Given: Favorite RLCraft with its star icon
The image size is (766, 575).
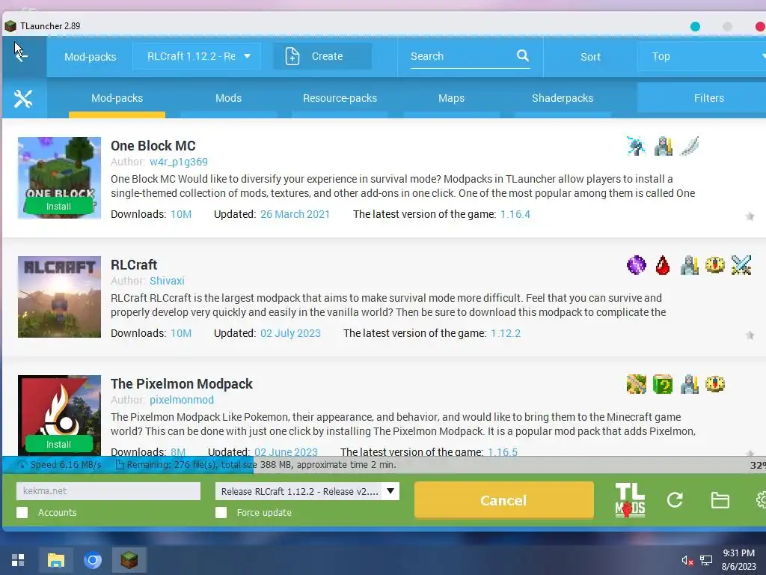Looking at the screenshot, I should coord(750,335).
